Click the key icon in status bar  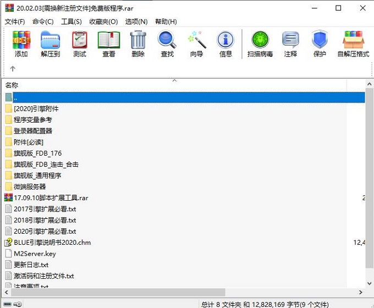(x=18, y=304)
